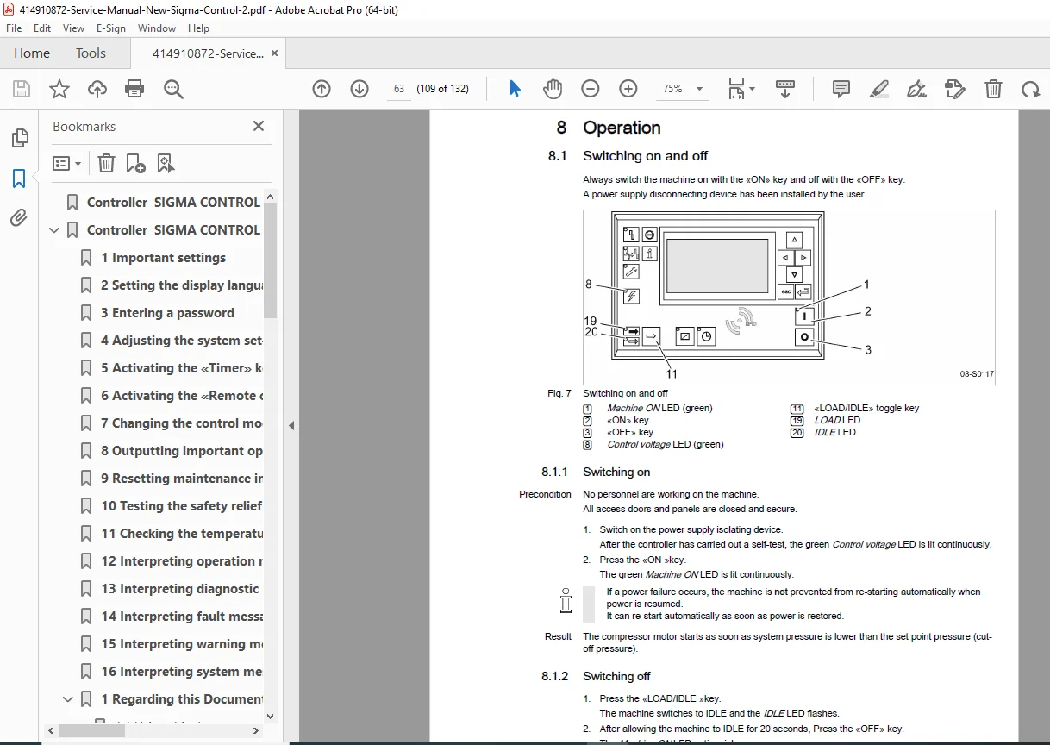Close the 414910872-Service document tab
The height and width of the screenshot is (745, 1050).
point(275,53)
